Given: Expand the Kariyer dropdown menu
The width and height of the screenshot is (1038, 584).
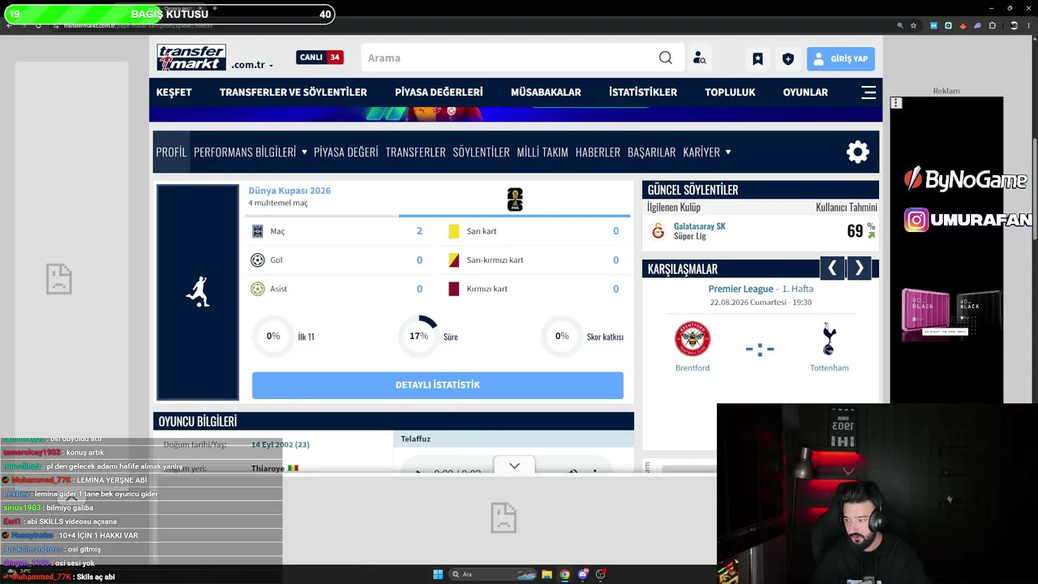Looking at the screenshot, I should [x=707, y=152].
